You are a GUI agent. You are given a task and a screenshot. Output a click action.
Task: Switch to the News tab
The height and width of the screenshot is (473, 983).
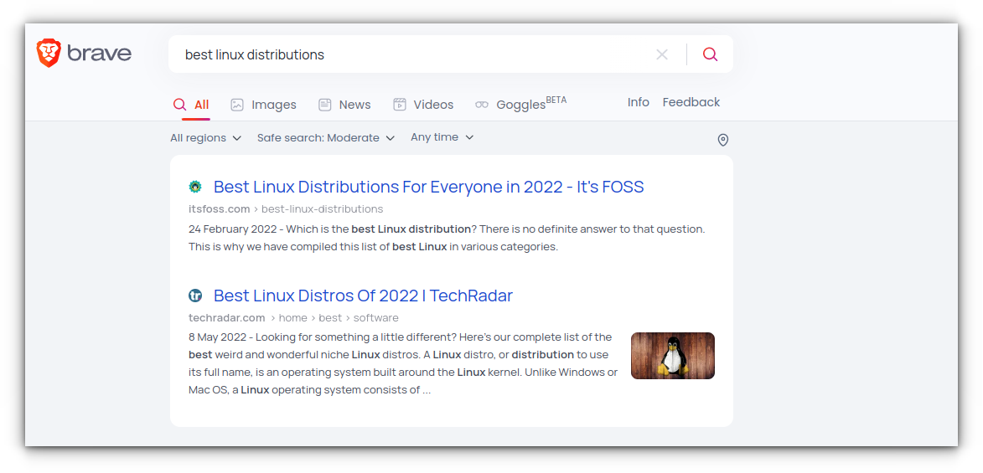point(344,105)
